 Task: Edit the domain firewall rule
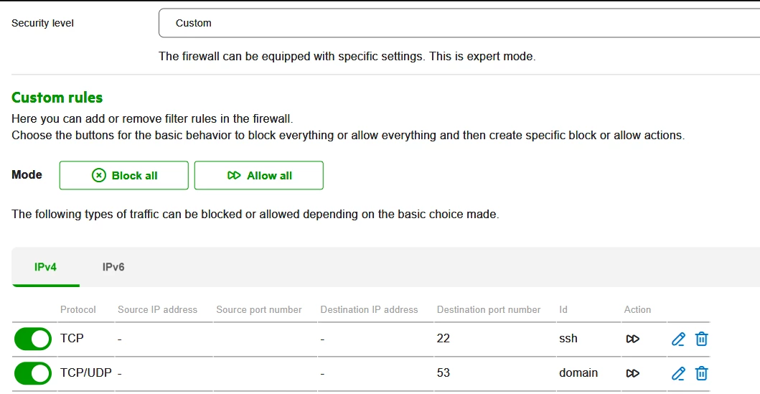click(x=678, y=373)
